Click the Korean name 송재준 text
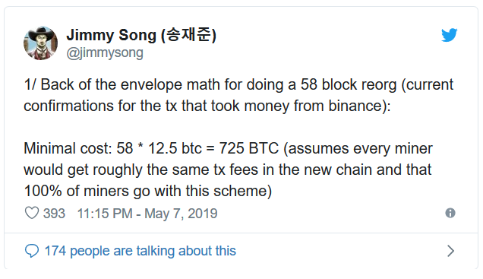 coord(189,34)
